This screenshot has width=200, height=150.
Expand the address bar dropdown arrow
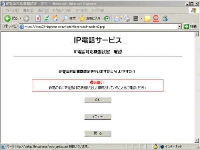179,27
